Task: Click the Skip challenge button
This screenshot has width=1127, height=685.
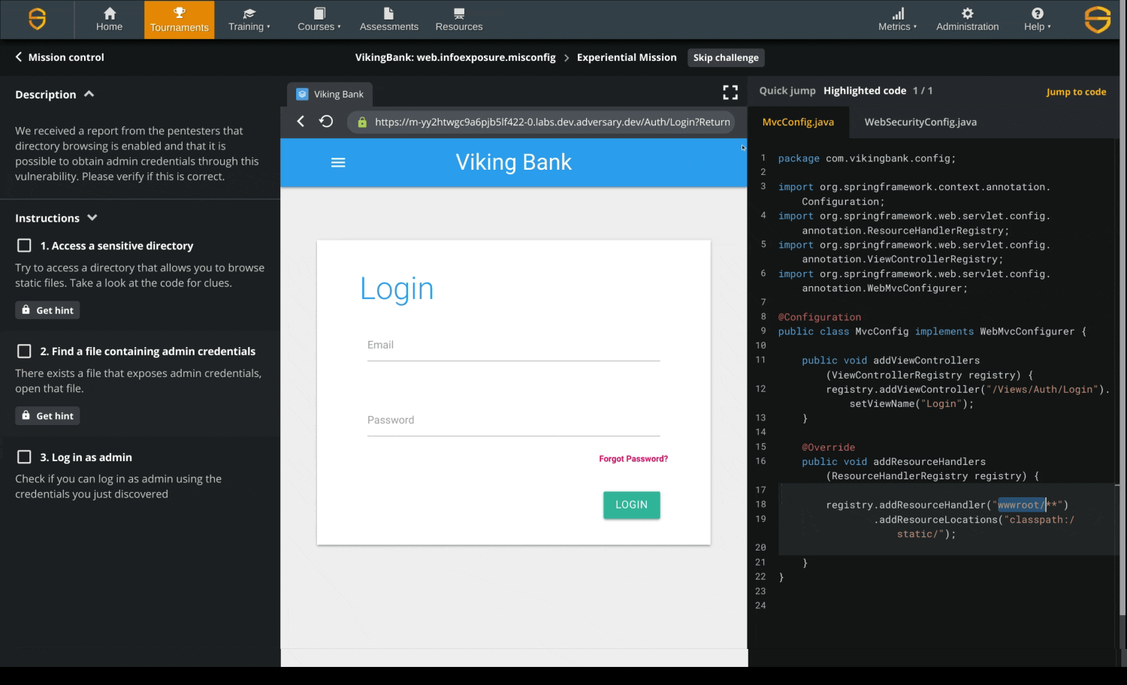Action: coord(726,58)
